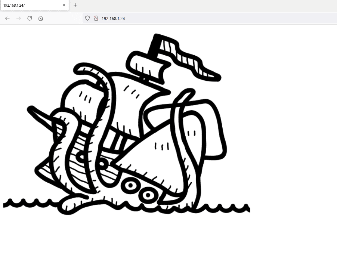Click the tentacle tip curling over the ship
Screen dimensions: 337x257
click(x=80, y=69)
